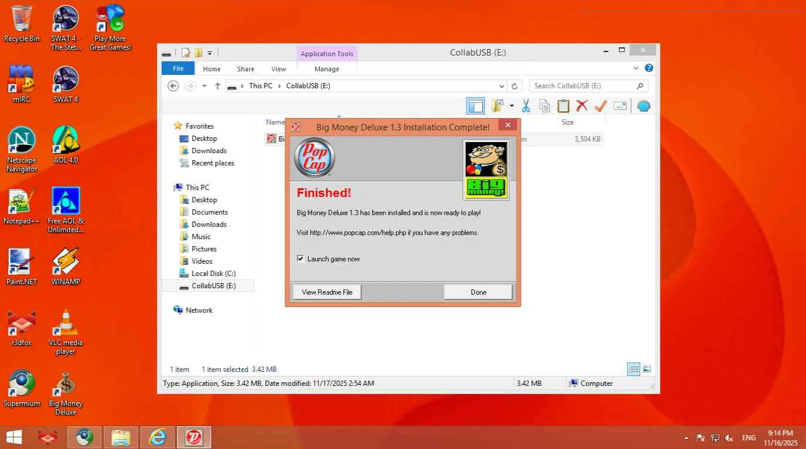Click the orange checkmark icon in Explorer toolbar
The height and width of the screenshot is (449, 806).
[x=600, y=106]
